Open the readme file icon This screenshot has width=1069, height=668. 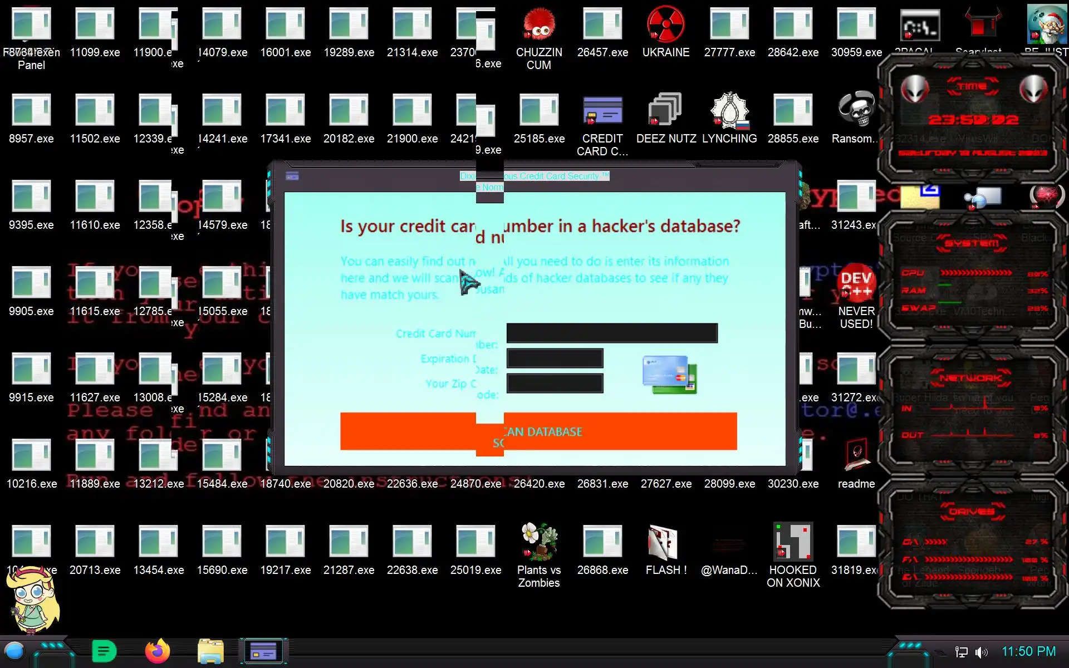click(856, 457)
